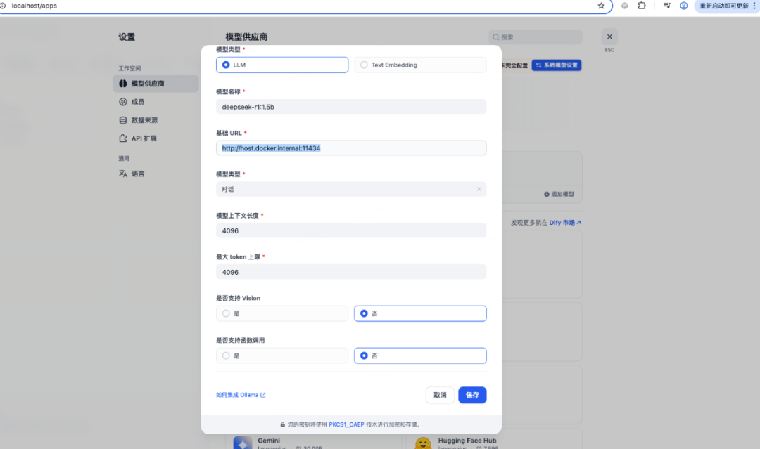The image size is (760, 449).
Task: Open the browser media control icon
Action: (667, 6)
